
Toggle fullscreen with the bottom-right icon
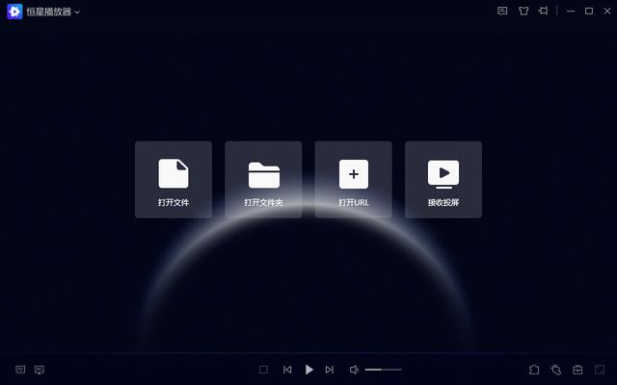pyautogui.click(x=600, y=370)
